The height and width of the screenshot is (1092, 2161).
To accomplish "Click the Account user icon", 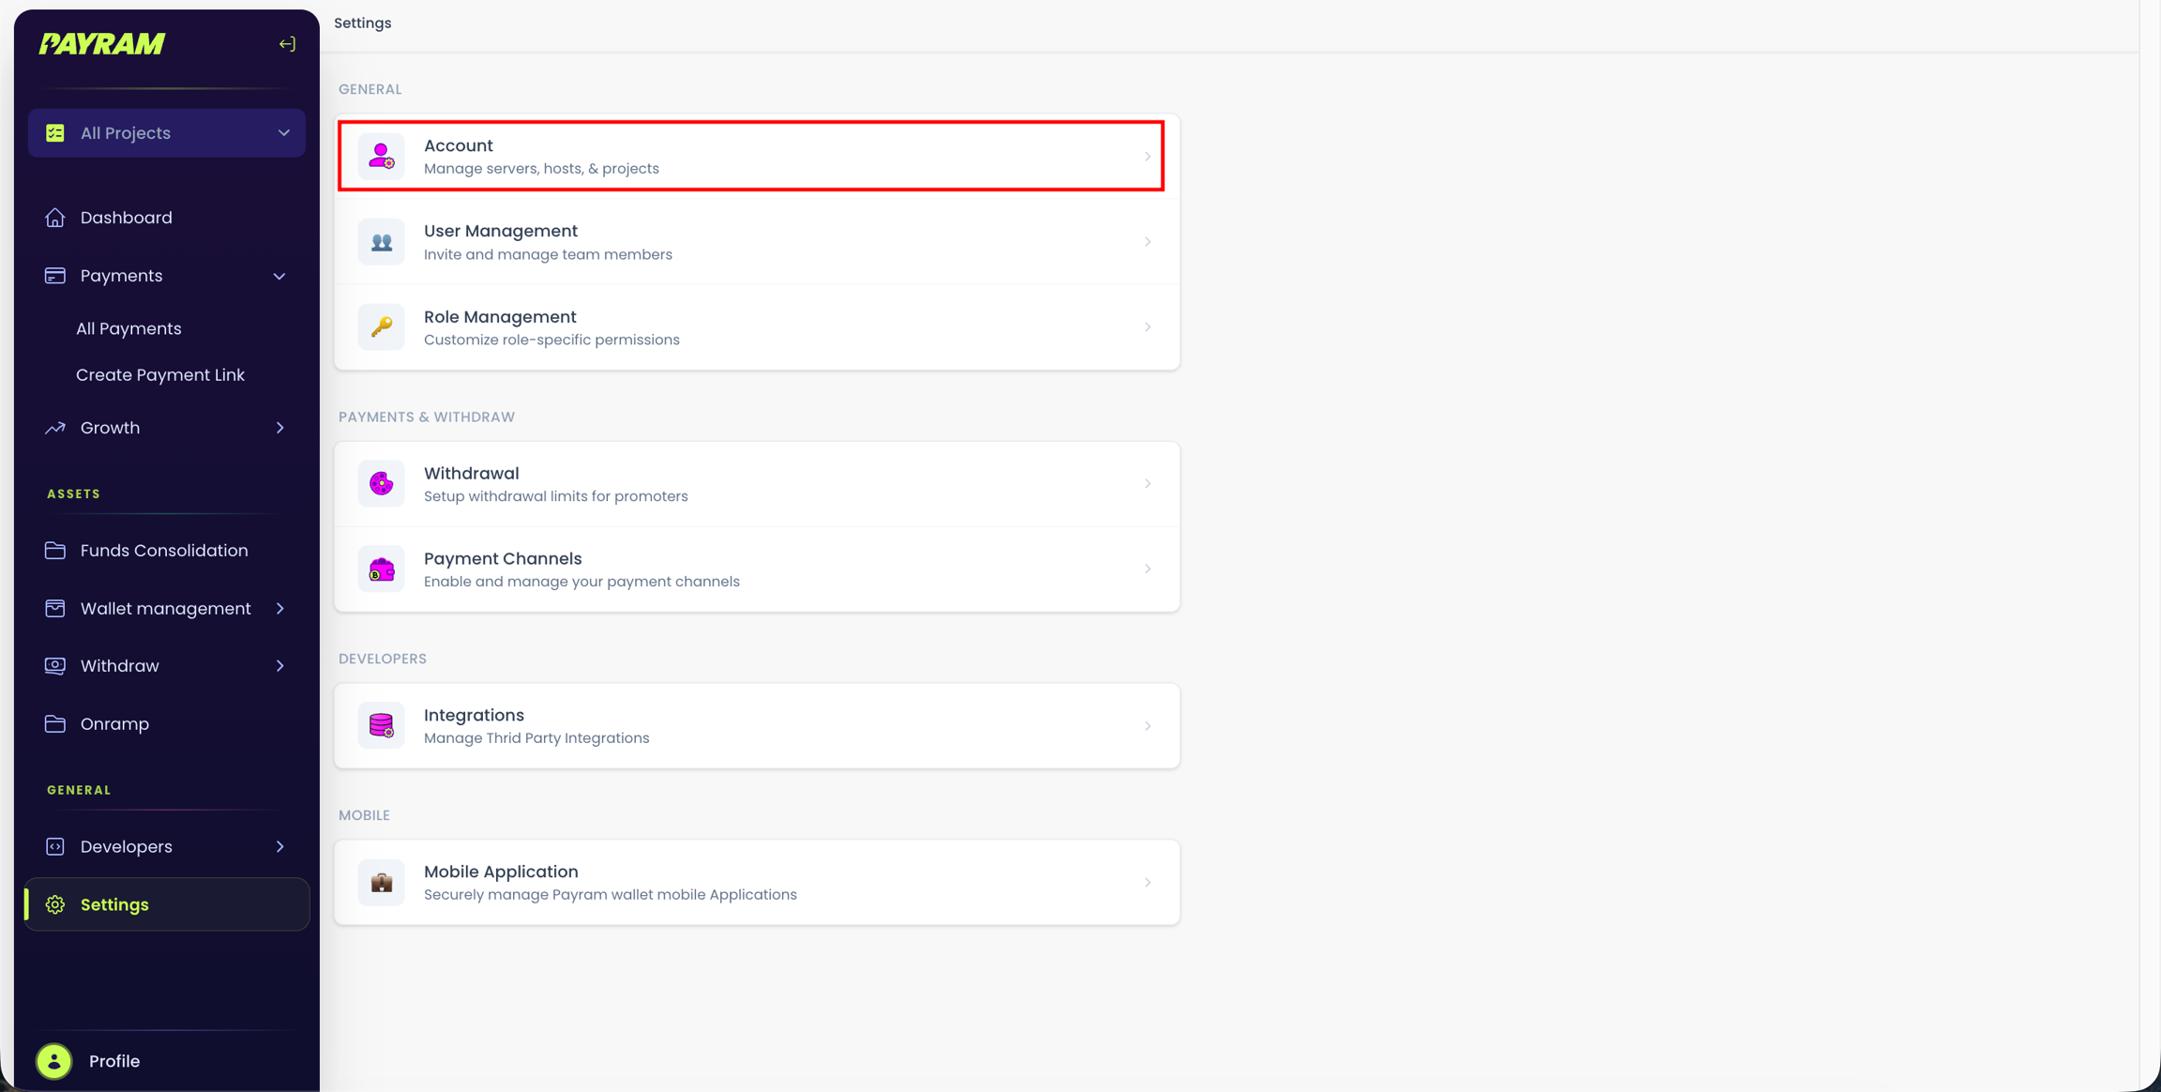I will coord(381,156).
